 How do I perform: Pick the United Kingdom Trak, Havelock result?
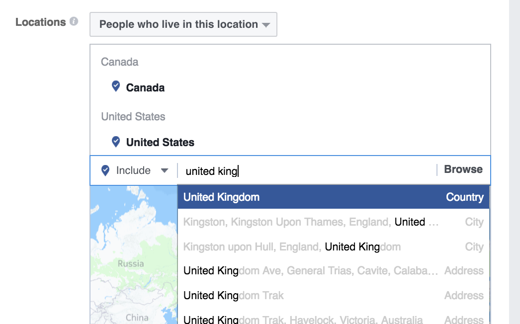[298, 318]
